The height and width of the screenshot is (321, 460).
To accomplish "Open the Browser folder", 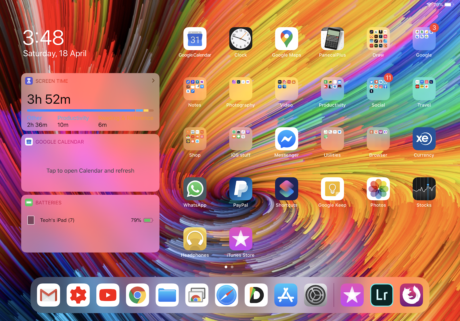I will coord(378,139).
